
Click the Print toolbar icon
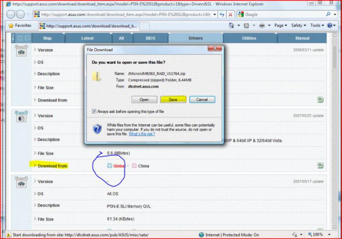coord(262,25)
